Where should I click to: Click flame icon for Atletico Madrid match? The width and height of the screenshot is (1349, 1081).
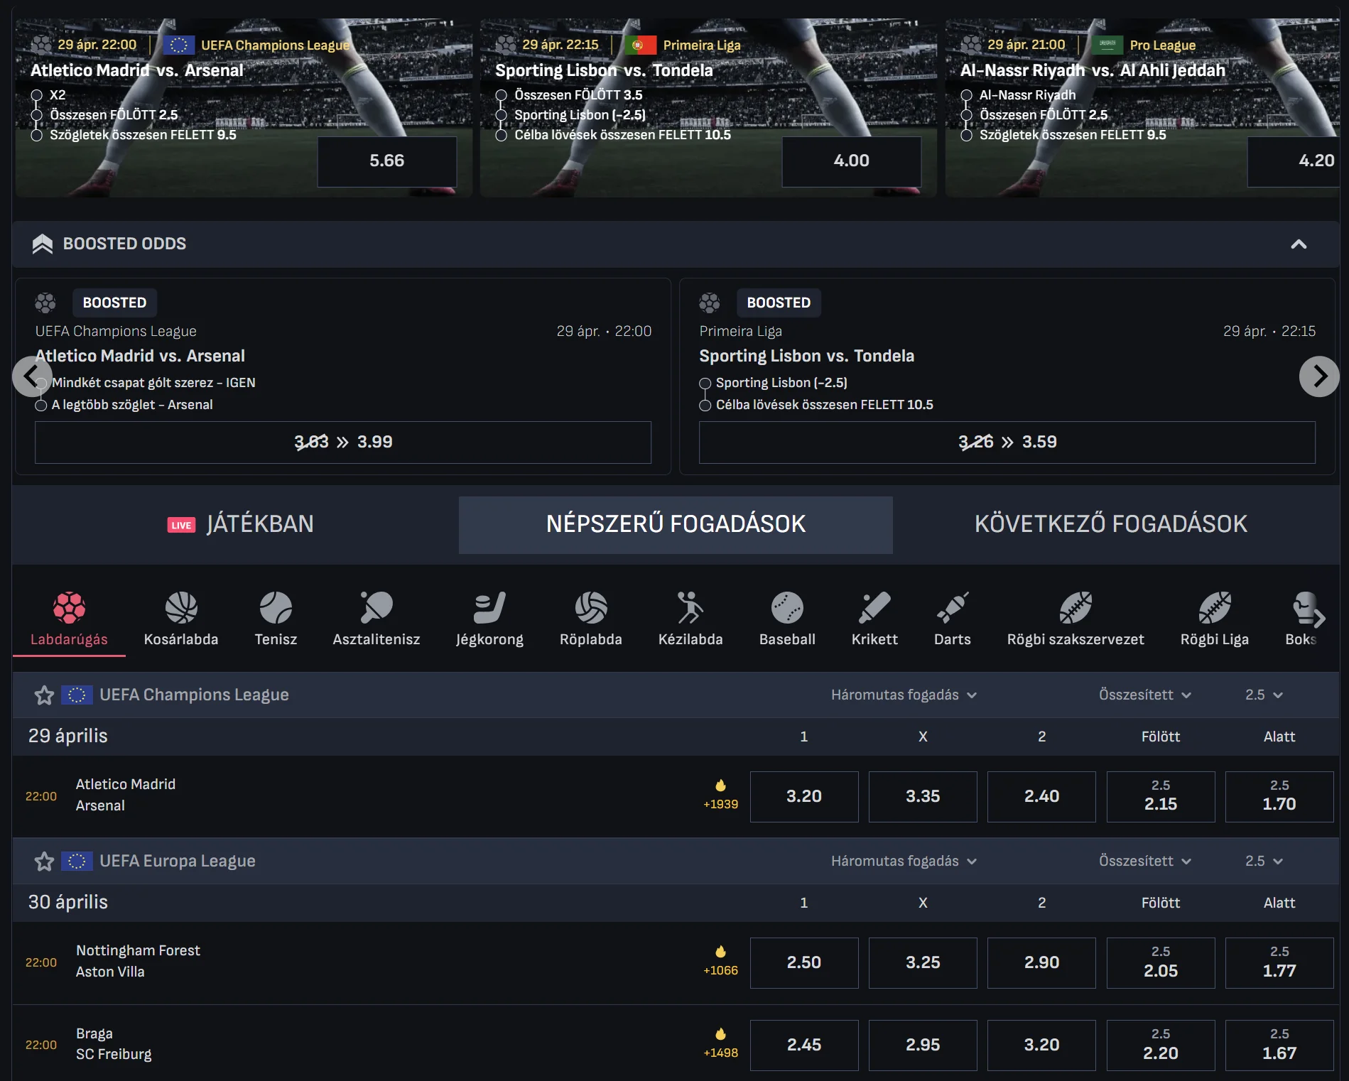[x=720, y=785]
